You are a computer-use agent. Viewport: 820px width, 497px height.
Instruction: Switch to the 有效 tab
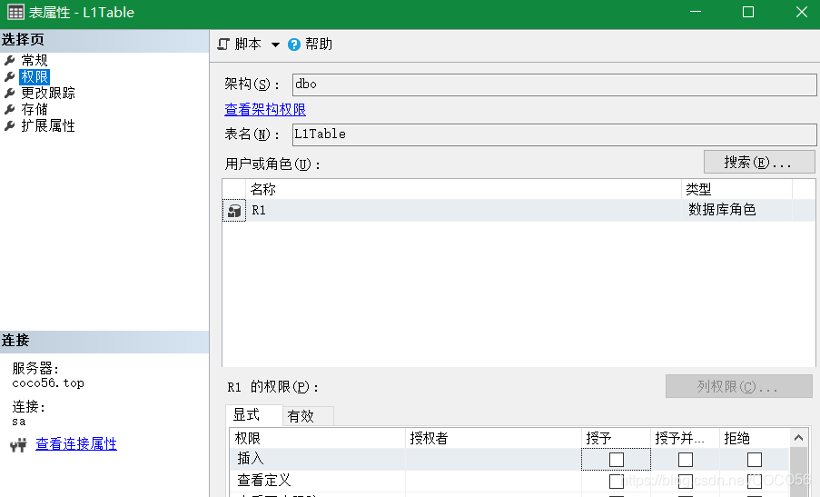308,416
